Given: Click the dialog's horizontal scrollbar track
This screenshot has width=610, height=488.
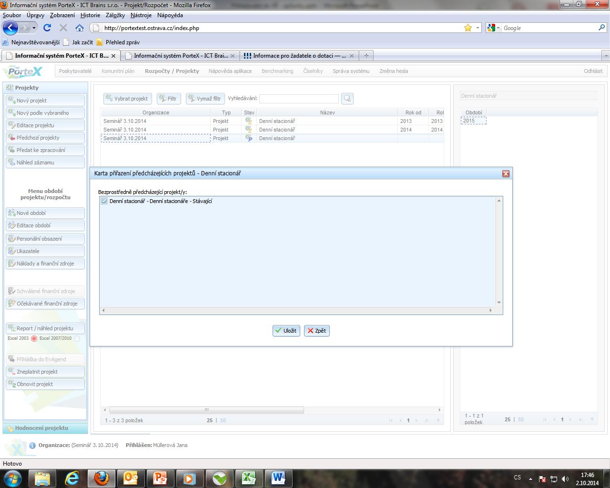Looking at the screenshot, I should click(297, 310).
